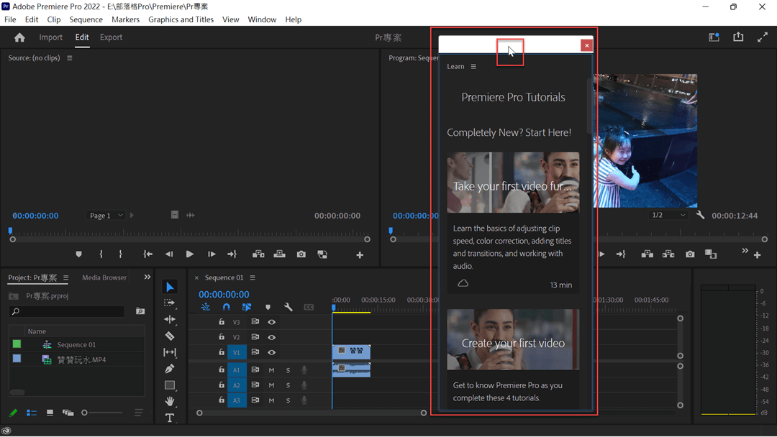777x437 pixels.
Task: Solo audio track A2
Action: point(288,385)
